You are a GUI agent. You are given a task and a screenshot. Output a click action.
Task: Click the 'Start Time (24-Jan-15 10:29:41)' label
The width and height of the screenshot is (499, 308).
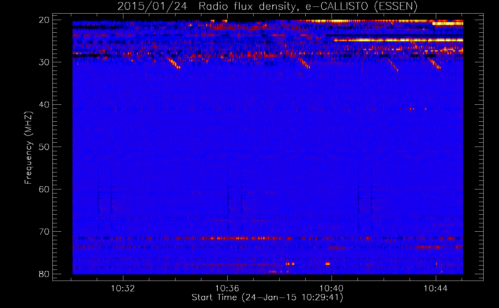(267, 298)
